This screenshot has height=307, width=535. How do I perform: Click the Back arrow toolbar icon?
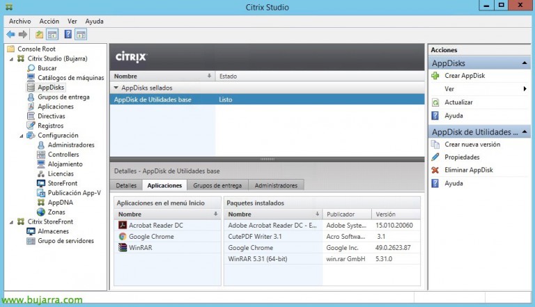(10, 34)
